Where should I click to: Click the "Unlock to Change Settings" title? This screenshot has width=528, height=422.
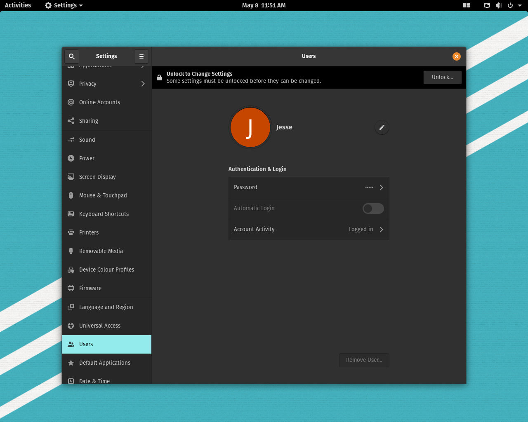click(x=200, y=74)
